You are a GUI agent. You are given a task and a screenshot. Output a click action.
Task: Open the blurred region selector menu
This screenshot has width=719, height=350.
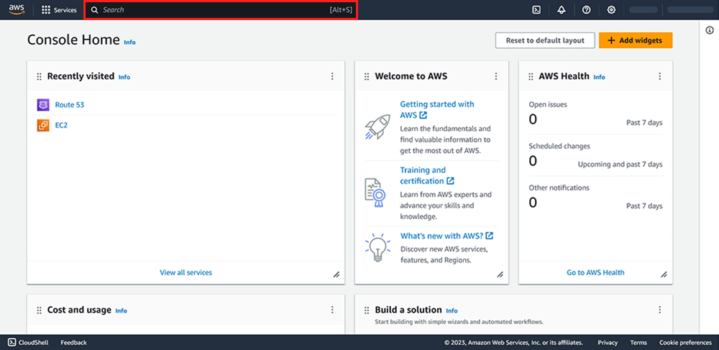[644, 9]
